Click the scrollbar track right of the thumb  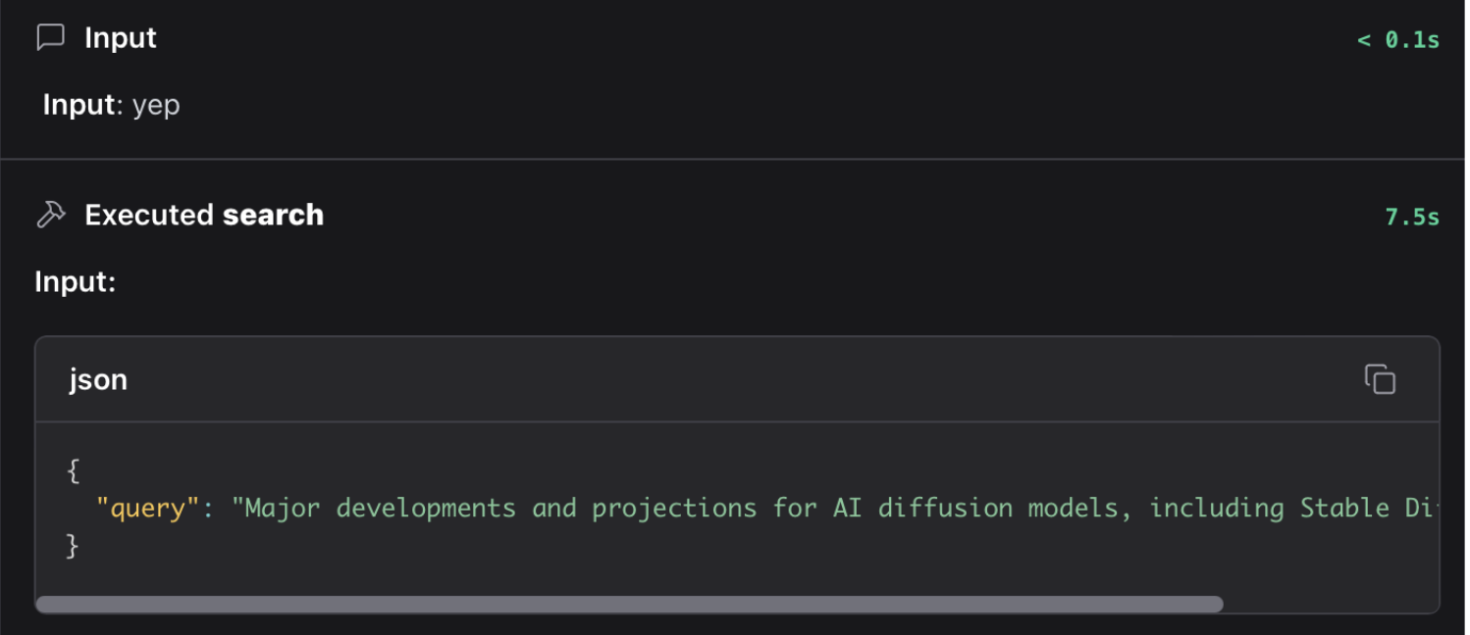1325,604
